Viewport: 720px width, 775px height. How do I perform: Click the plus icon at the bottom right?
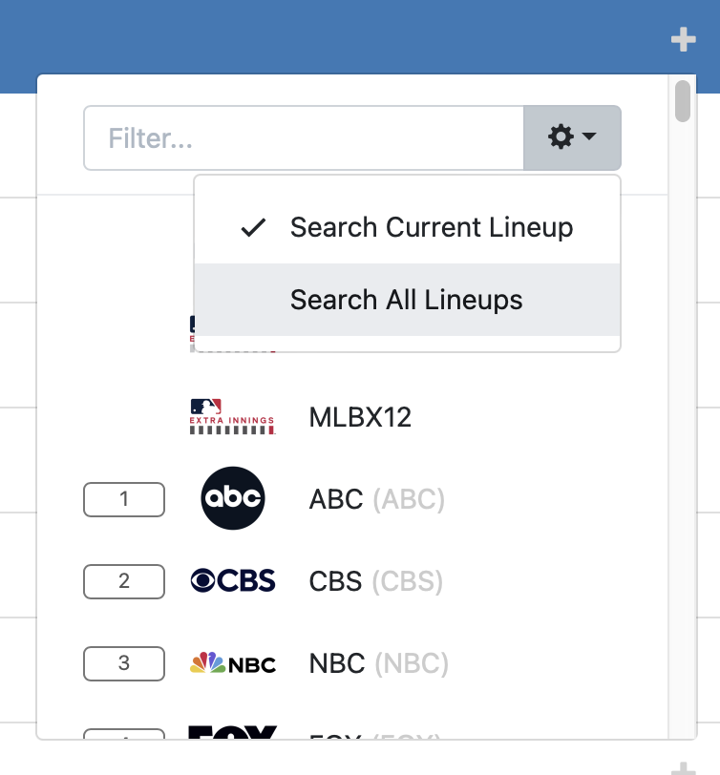point(683,767)
